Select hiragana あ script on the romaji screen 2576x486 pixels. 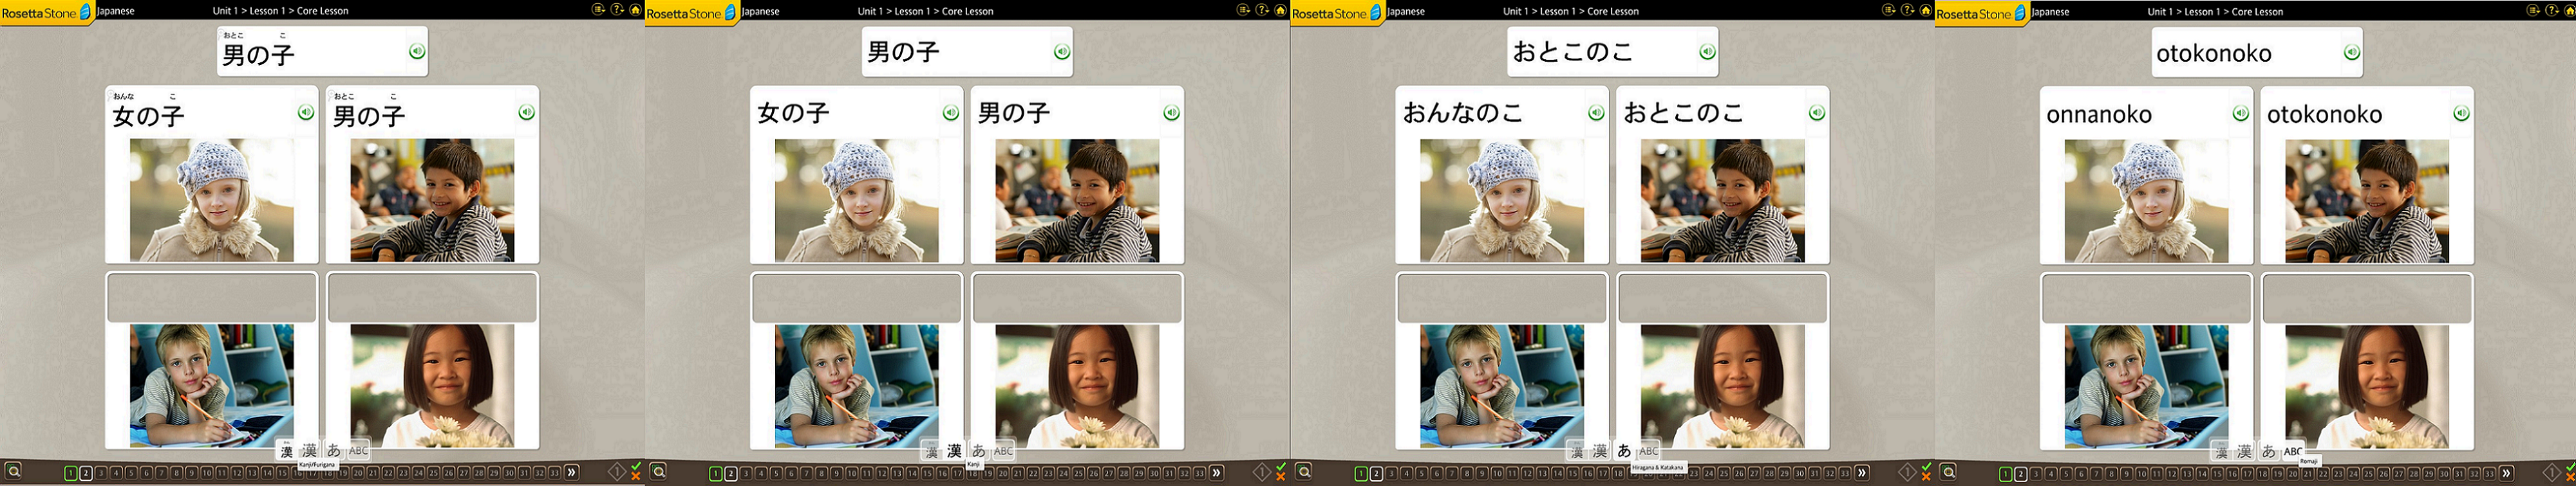pyautogui.click(x=2268, y=451)
